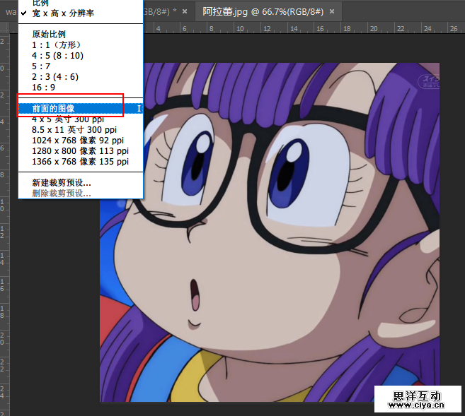This screenshot has width=465, height=416.
Task: Select the 前面的图像 crop preset
Action: click(x=54, y=109)
